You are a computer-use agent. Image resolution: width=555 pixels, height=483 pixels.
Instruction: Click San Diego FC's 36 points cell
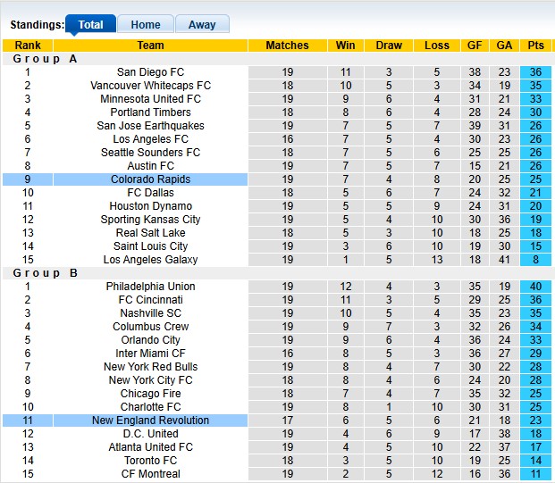click(536, 72)
